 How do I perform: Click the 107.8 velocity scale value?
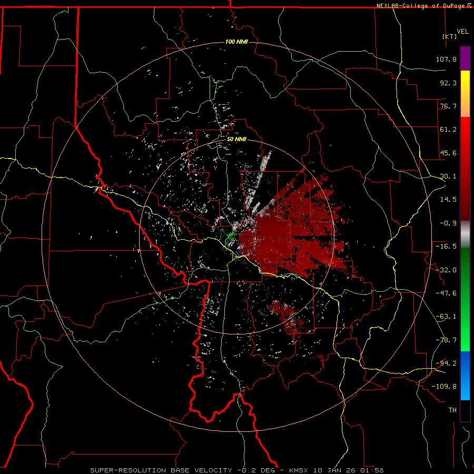point(446,59)
